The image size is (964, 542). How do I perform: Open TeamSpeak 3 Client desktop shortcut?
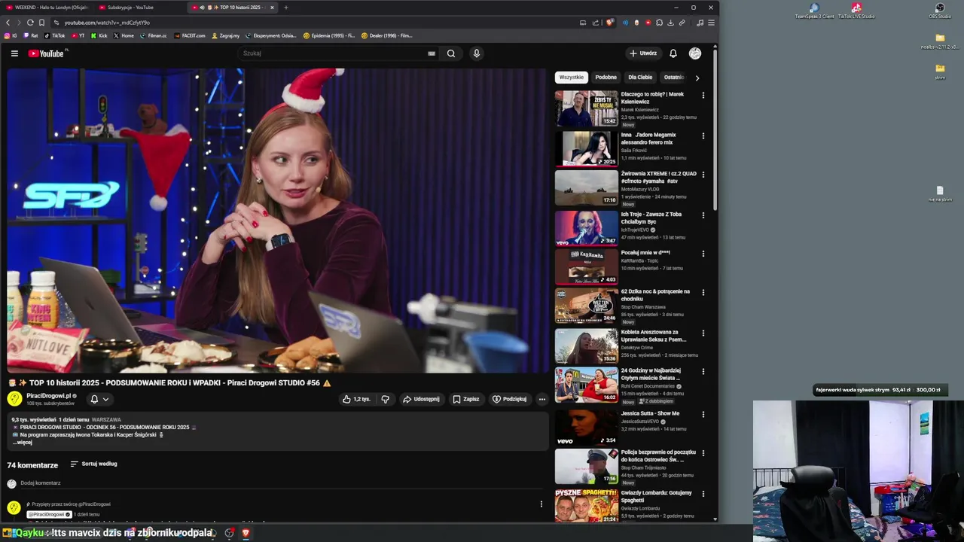click(x=814, y=11)
